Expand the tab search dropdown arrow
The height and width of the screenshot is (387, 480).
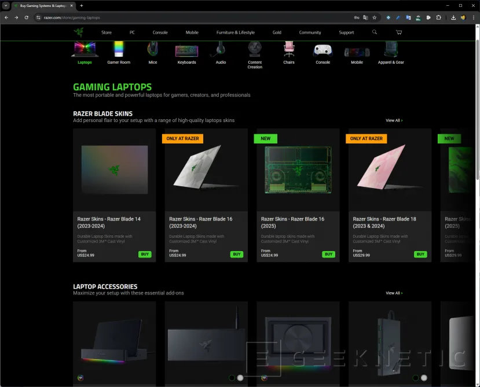[6, 6]
